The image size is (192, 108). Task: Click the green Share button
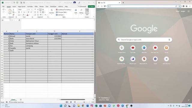pos(91,7)
